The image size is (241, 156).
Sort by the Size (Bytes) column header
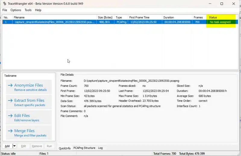coord(105,18)
